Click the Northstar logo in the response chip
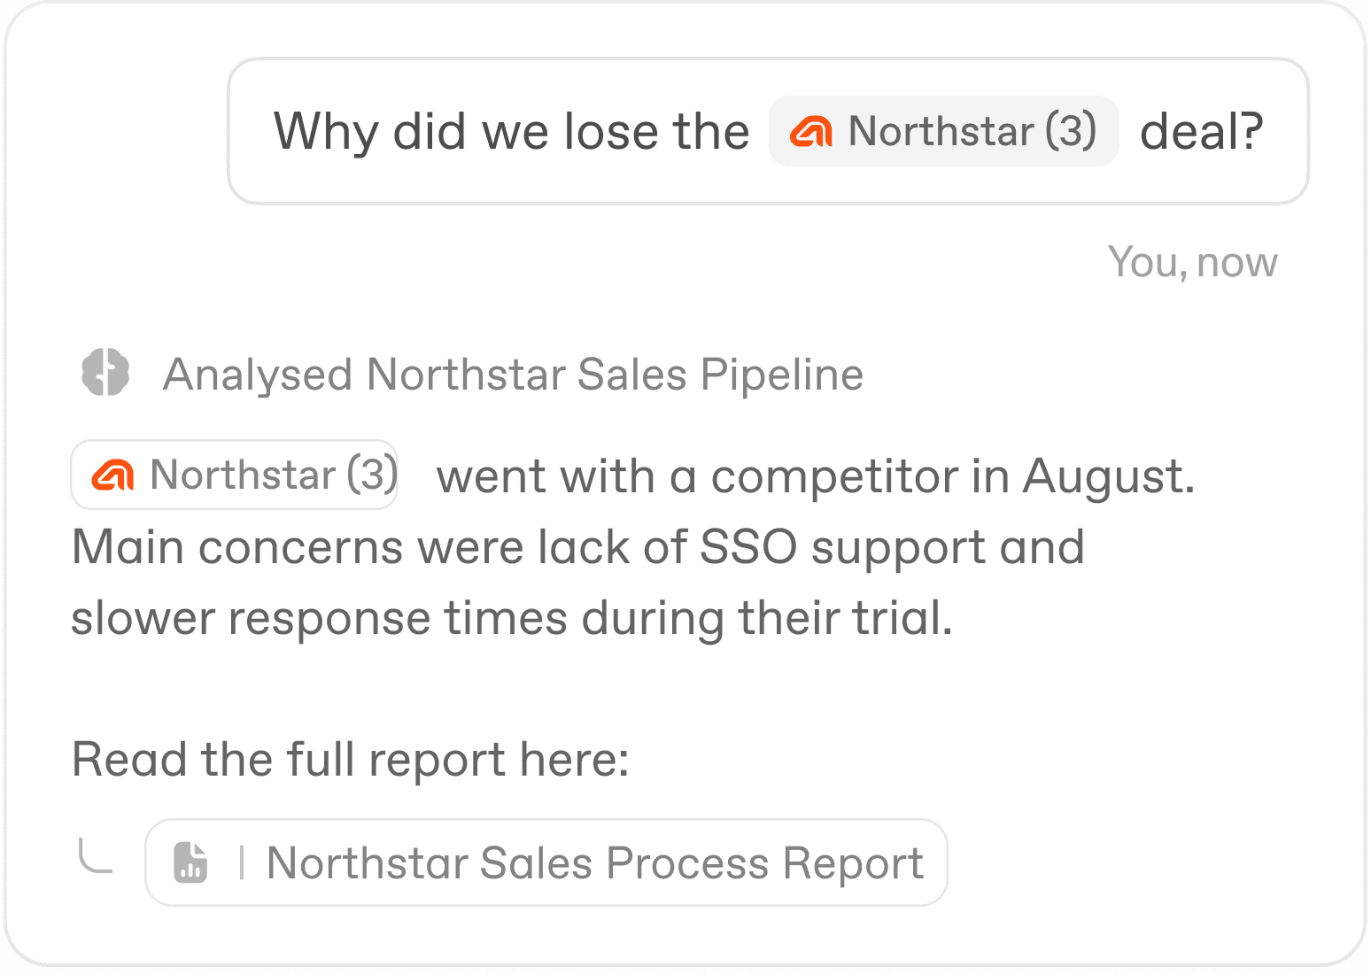The height and width of the screenshot is (974, 1371). (x=113, y=475)
